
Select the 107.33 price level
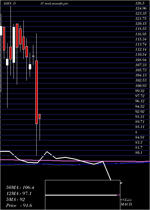pyautogui.click(x=141, y=65)
